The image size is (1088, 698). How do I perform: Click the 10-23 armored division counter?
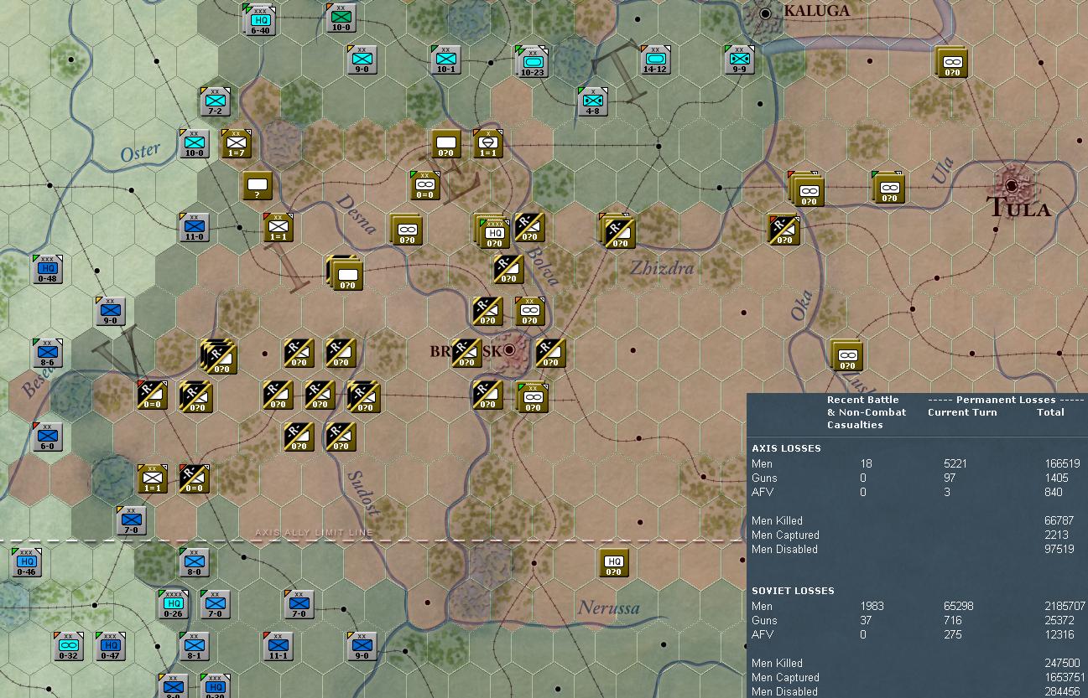point(531,61)
